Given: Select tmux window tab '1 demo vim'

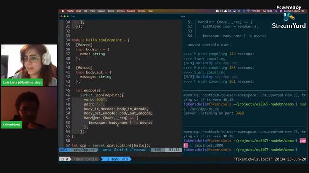Looking at the screenshot, I should [x=116, y=159].
